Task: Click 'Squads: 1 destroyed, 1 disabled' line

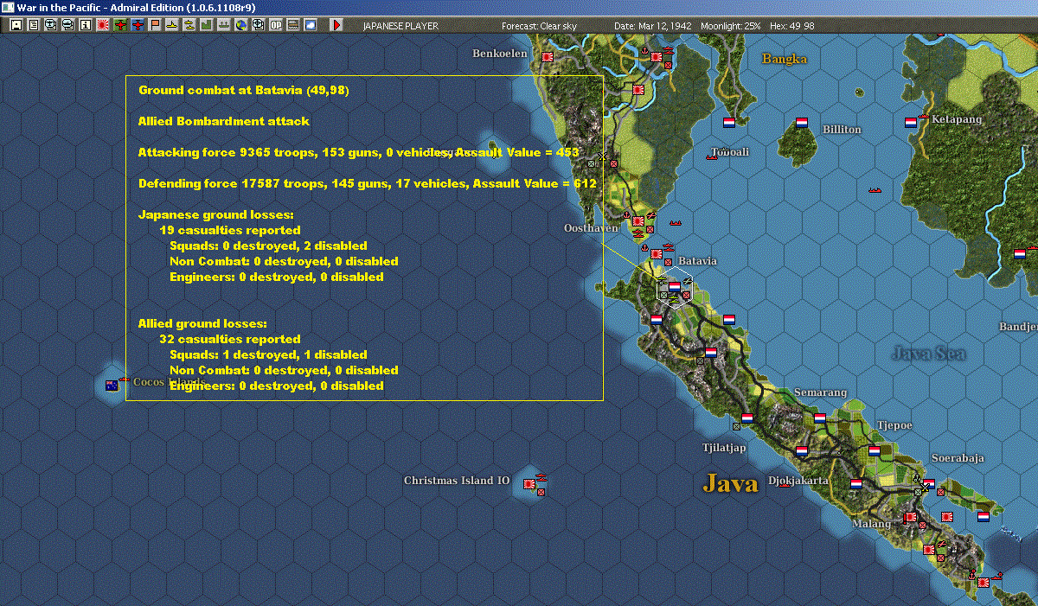Action: (268, 354)
